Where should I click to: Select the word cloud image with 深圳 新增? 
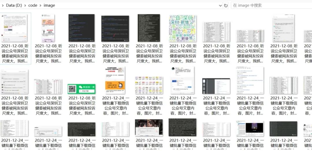[x=183, y=28]
